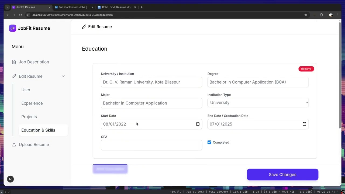Open the Institution Type dropdown
This screenshot has height=194, width=345.
click(258, 103)
